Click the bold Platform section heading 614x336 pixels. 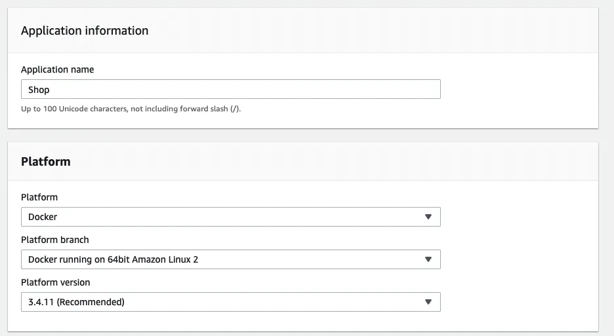pyautogui.click(x=45, y=161)
